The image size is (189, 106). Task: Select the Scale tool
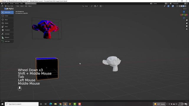click(7, 26)
